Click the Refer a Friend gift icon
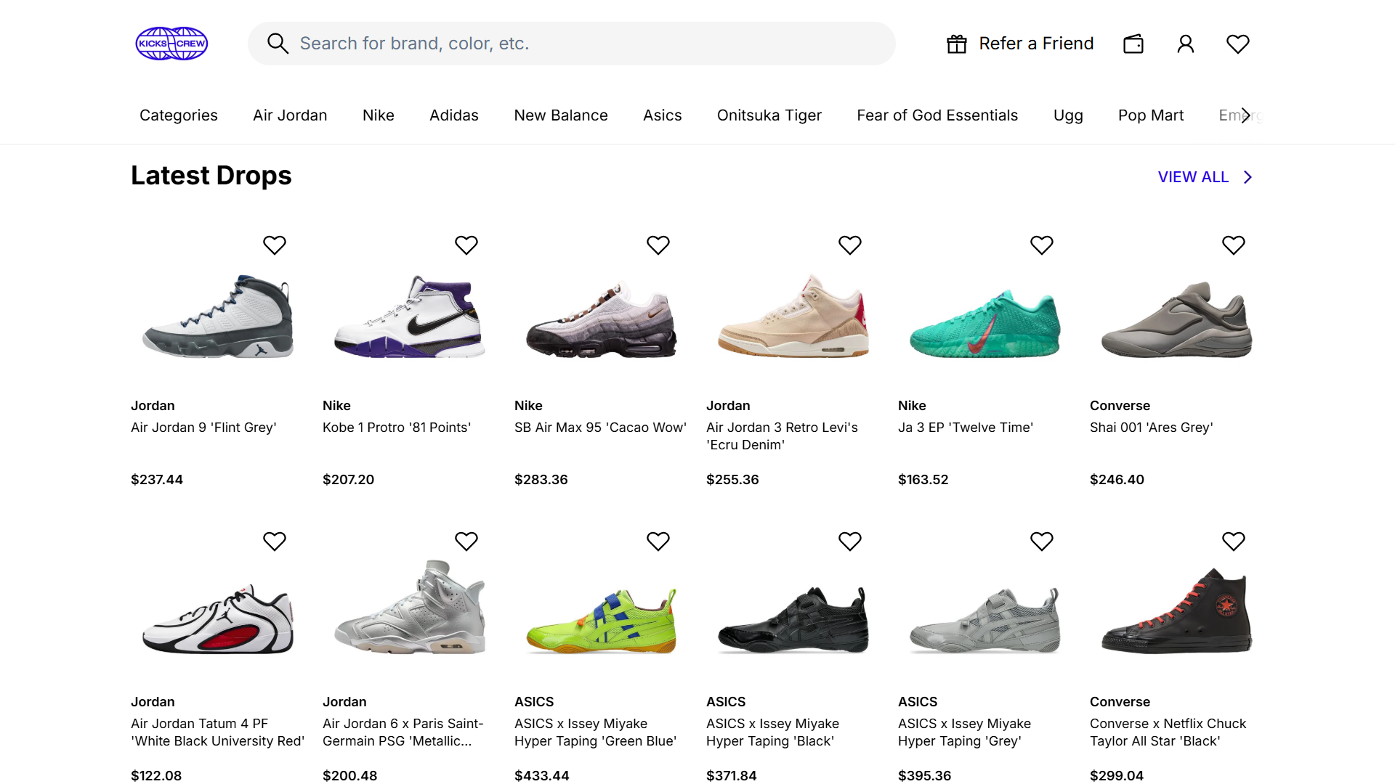This screenshot has height=784, width=1395. click(x=956, y=44)
